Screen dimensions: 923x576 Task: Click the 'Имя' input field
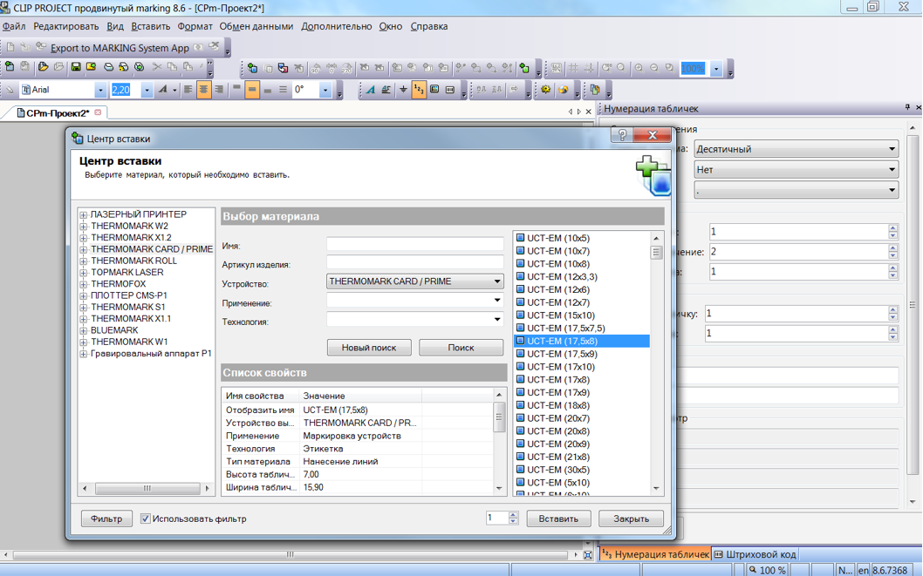click(415, 244)
